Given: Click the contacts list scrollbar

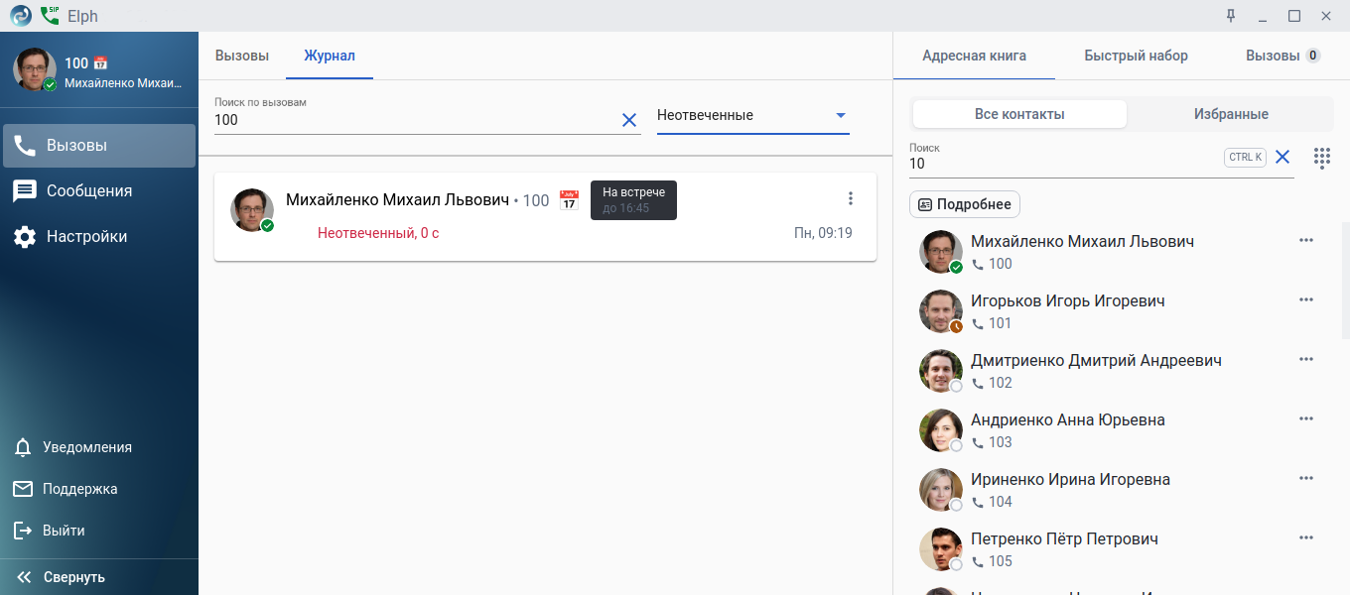Looking at the screenshot, I should [1345, 280].
